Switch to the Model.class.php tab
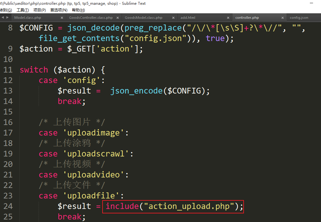Screen dimensions: 321x222 tap(28, 18)
